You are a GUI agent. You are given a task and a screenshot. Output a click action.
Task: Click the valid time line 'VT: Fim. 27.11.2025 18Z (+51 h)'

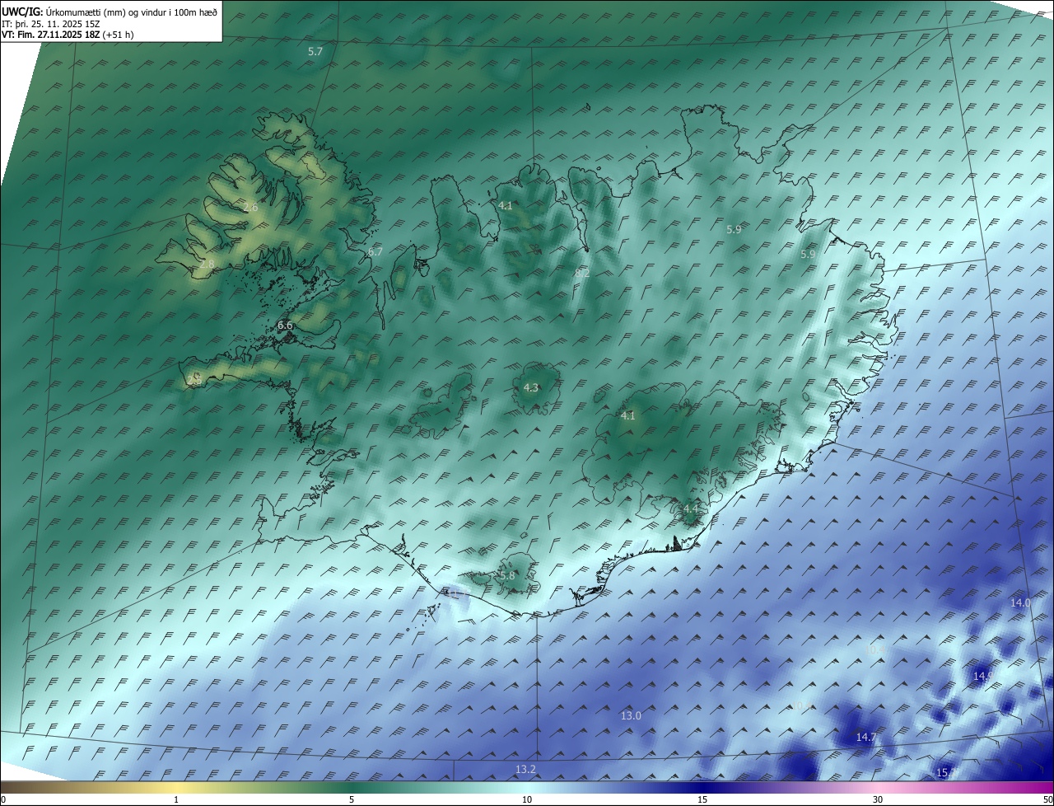coord(68,35)
